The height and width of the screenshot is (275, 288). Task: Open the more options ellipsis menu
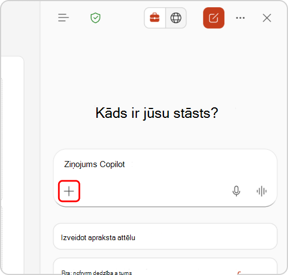click(x=240, y=18)
